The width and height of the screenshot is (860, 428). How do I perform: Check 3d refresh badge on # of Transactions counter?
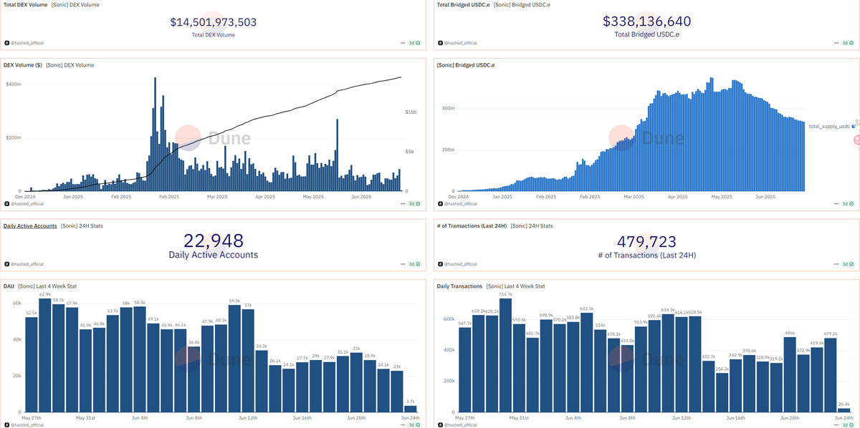point(848,264)
